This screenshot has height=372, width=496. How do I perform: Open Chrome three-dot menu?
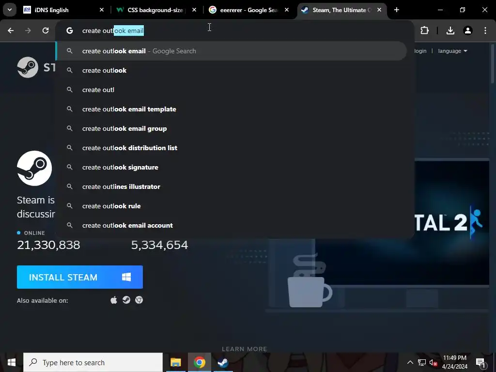[485, 31]
